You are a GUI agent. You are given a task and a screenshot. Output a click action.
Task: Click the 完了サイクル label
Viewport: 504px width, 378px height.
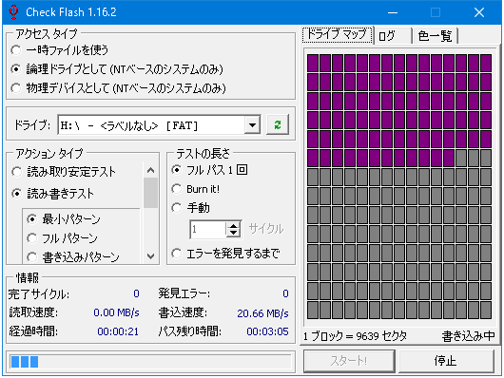(x=39, y=293)
